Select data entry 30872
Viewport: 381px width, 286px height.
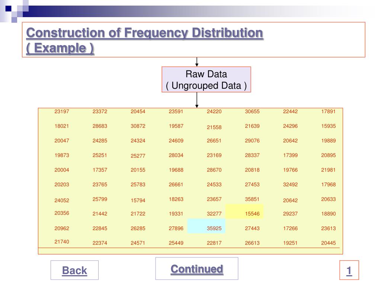coord(138,126)
